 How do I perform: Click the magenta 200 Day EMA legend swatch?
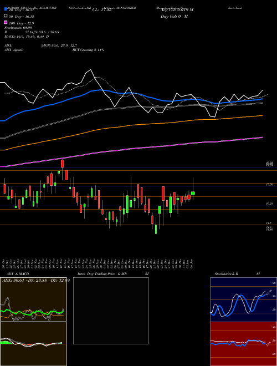tap(6, 23)
